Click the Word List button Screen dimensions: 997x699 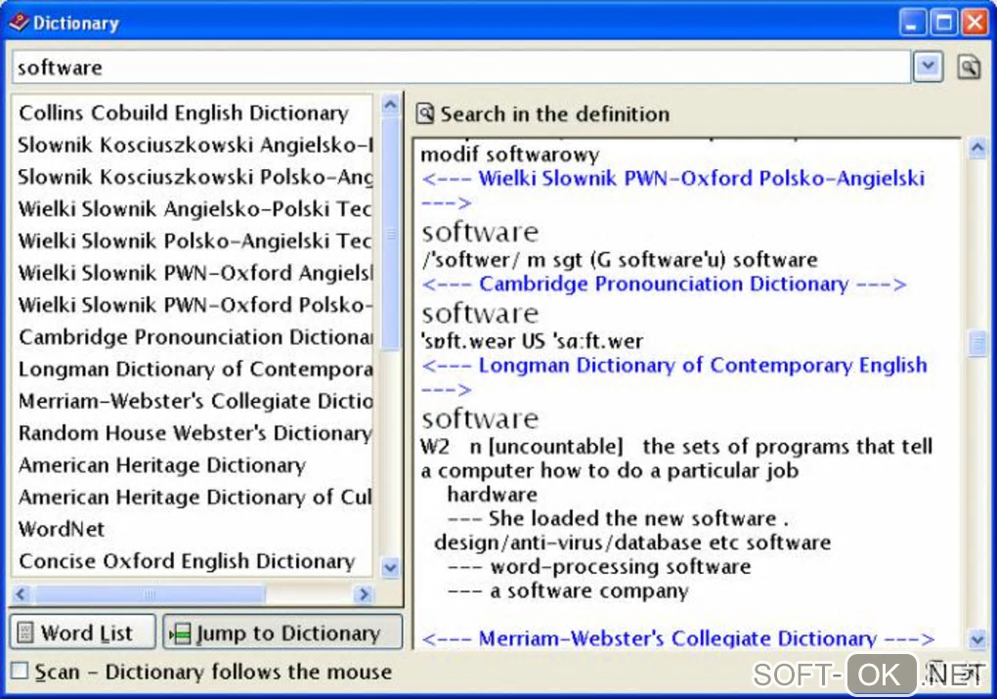[83, 633]
